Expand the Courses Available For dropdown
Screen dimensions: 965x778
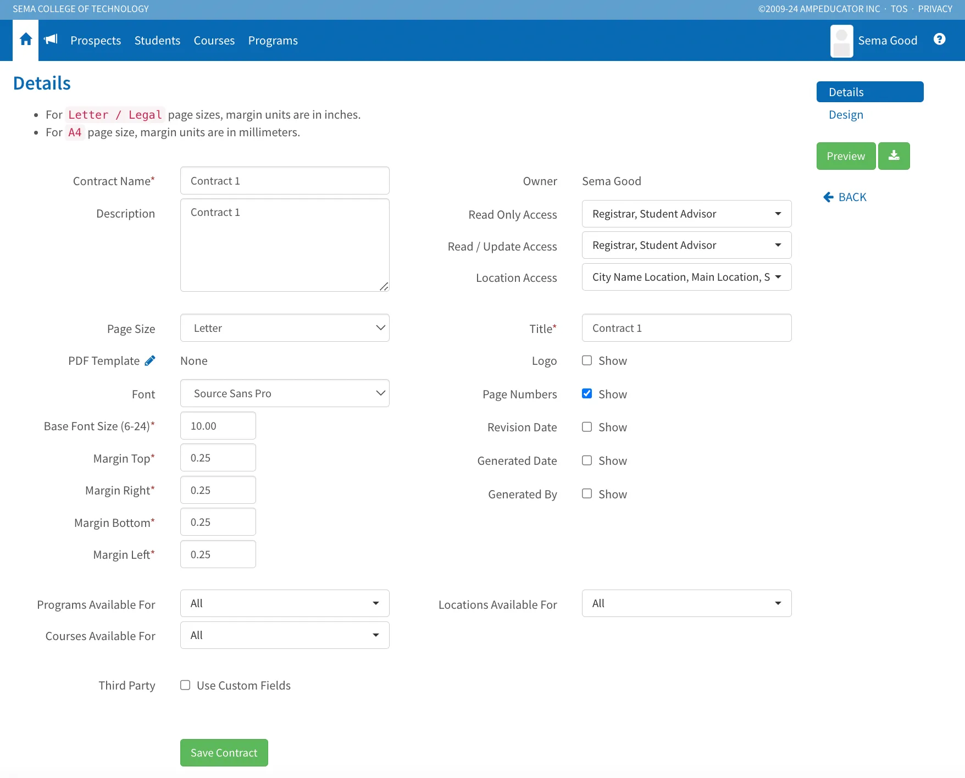pos(285,635)
